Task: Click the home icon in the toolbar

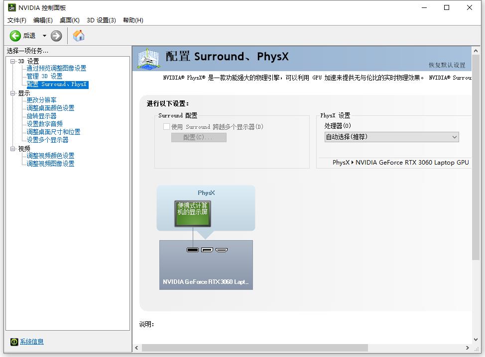Action: click(78, 35)
